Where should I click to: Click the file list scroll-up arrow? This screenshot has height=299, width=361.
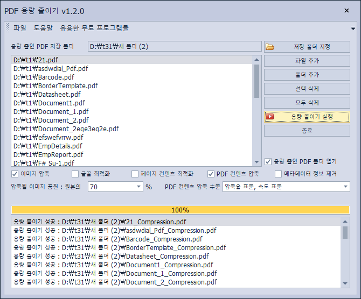click(256, 60)
